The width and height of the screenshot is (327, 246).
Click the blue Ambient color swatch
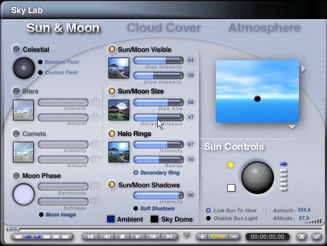point(111,219)
